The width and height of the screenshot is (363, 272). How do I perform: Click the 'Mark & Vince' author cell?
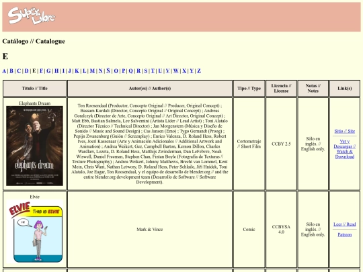click(x=149, y=230)
